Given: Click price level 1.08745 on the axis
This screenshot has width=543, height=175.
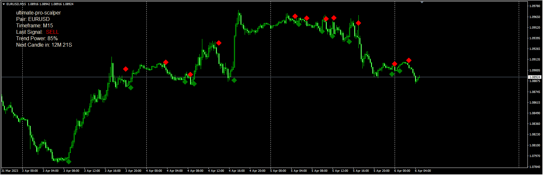Looking at the screenshot, I should click(535, 92).
